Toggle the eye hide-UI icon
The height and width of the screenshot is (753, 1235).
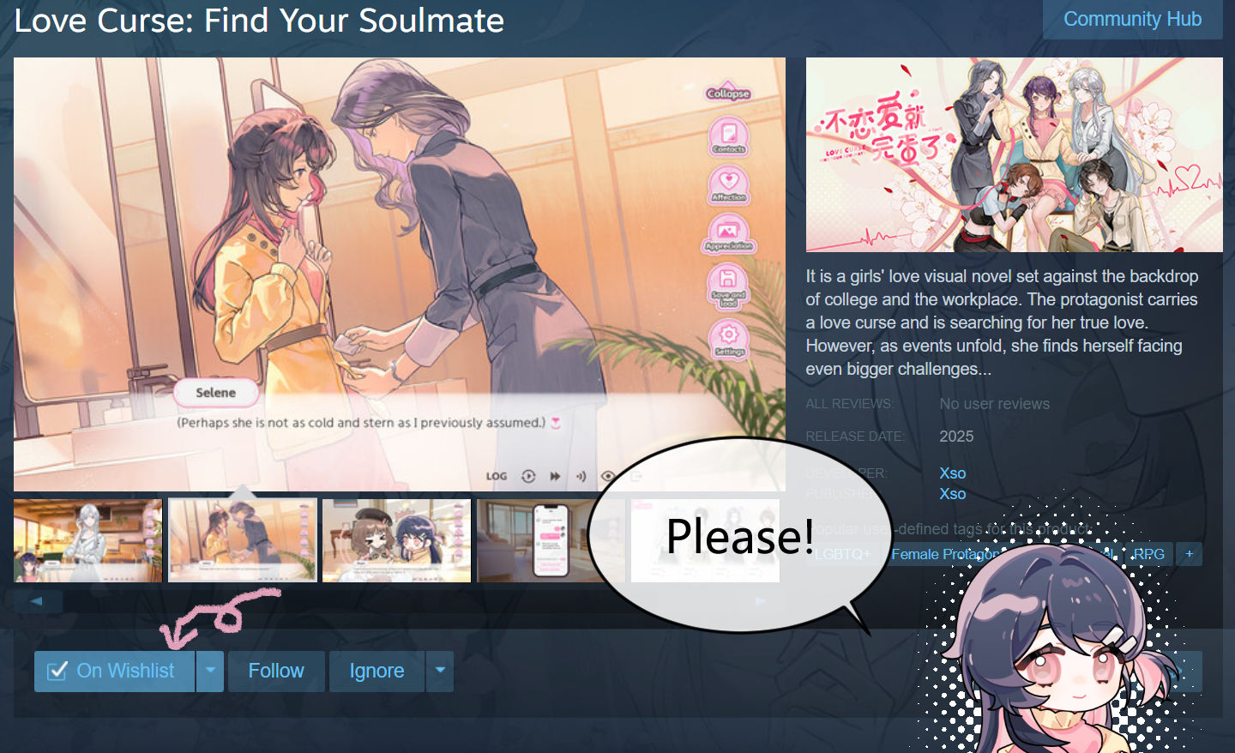(608, 476)
